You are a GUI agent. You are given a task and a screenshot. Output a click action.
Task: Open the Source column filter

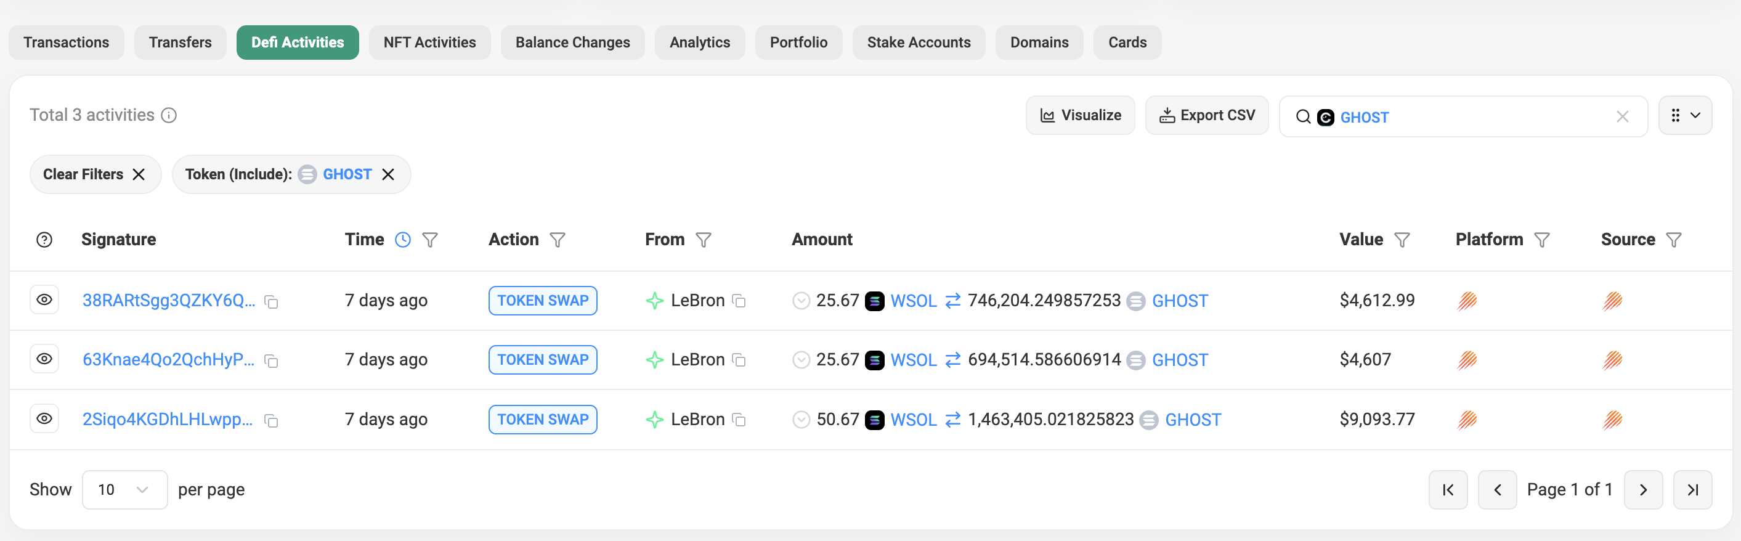pos(1673,240)
